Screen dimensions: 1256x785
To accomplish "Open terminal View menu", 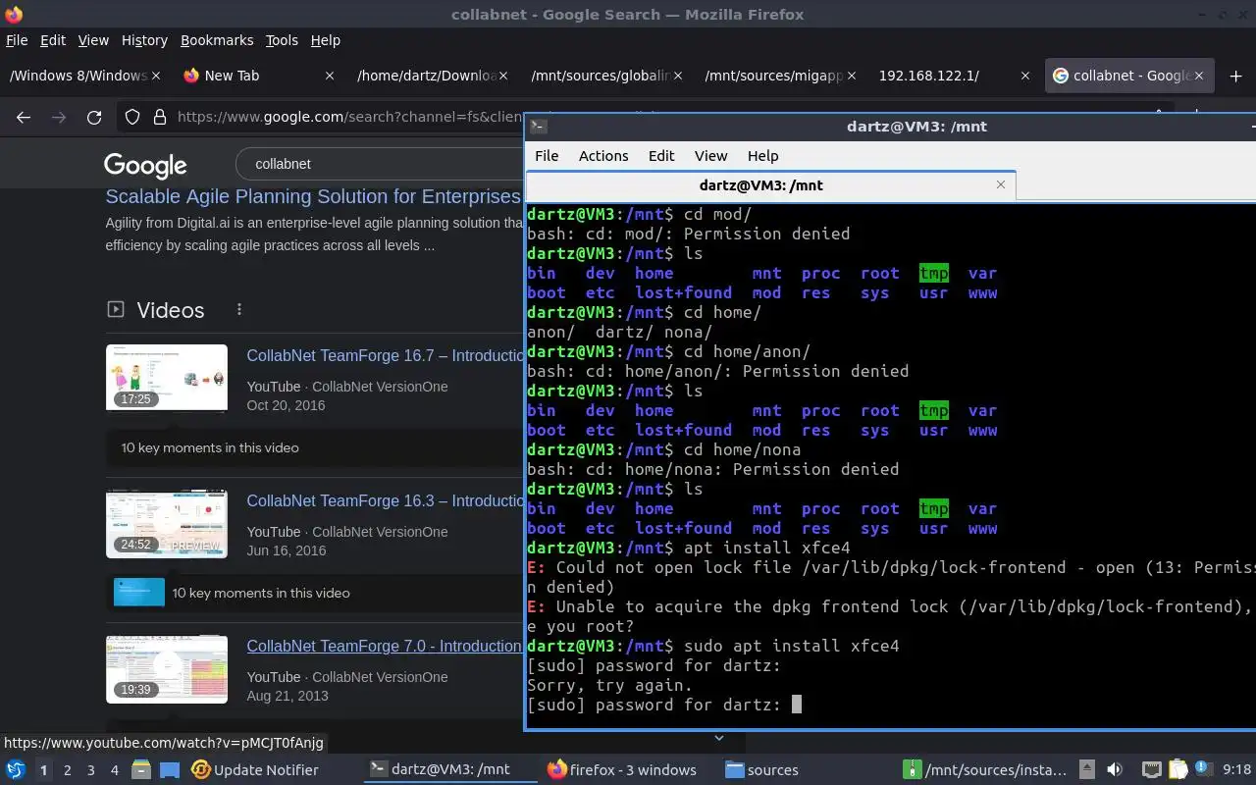I will coord(710,155).
